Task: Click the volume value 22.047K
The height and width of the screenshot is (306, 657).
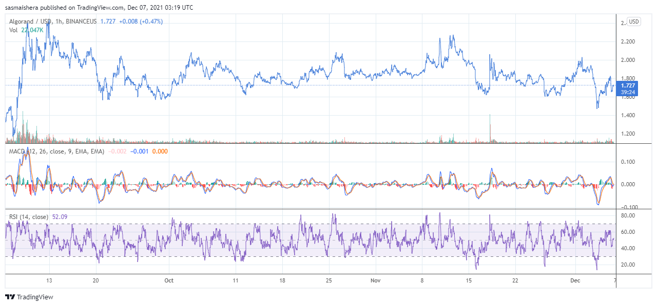Action: [x=32, y=30]
